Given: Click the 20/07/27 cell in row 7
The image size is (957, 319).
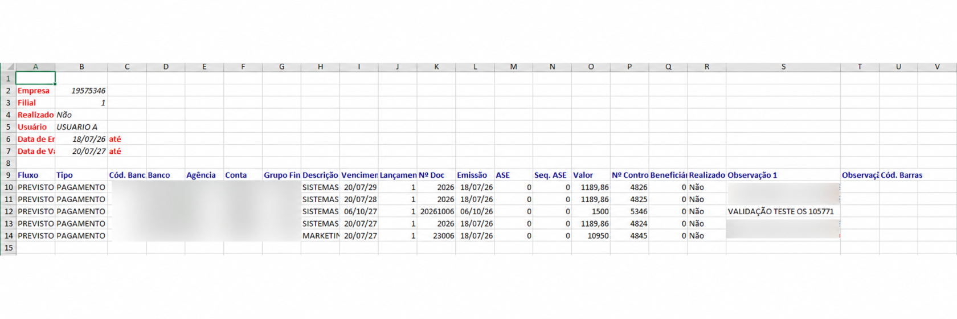Looking at the screenshot, I should tap(81, 151).
